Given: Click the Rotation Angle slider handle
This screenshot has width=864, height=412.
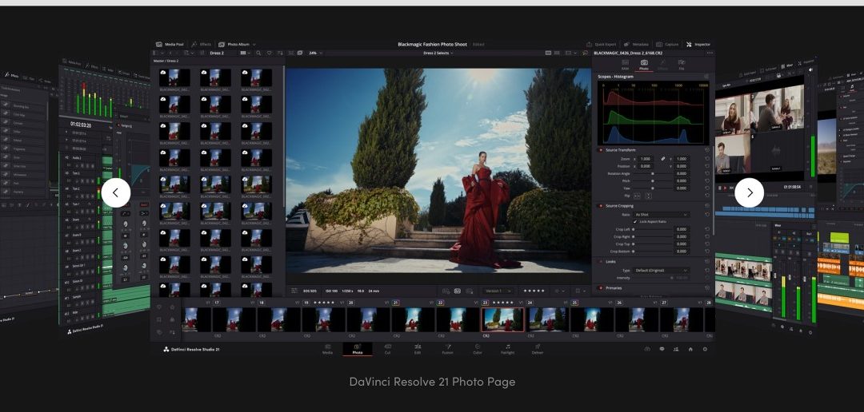Looking at the screenshot, I should tap(653, 173).
